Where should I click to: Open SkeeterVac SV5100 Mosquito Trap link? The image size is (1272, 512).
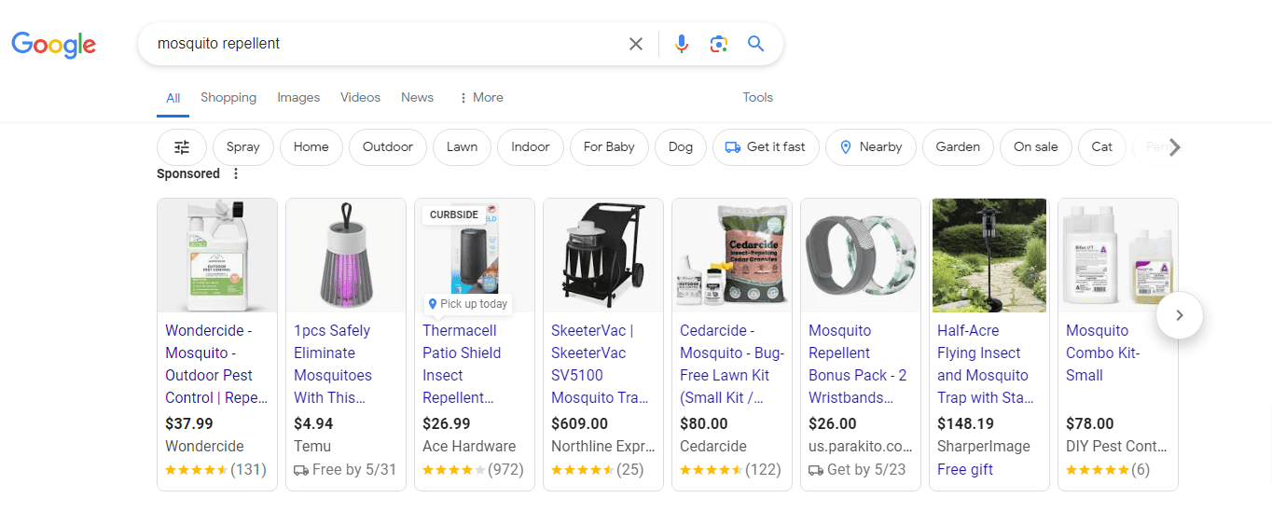(x=600, y=364)
